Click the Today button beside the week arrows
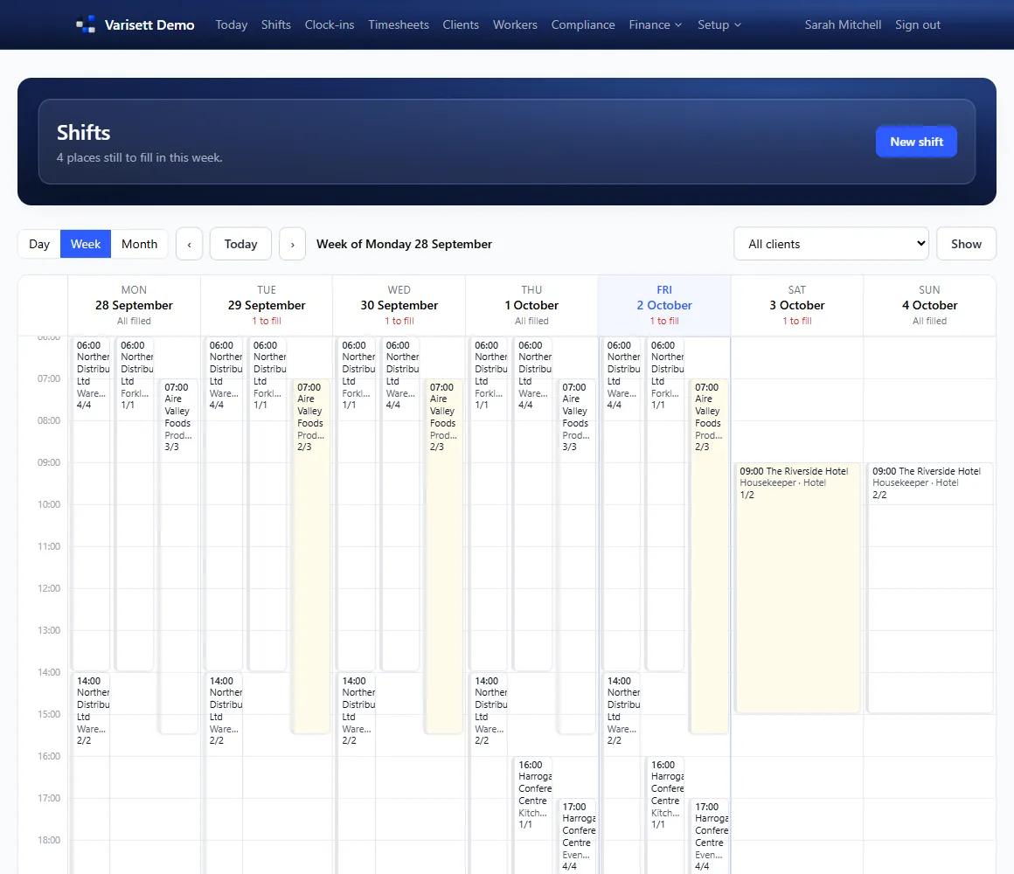This screenshot has width=1014, height=874. click(240, 245)
